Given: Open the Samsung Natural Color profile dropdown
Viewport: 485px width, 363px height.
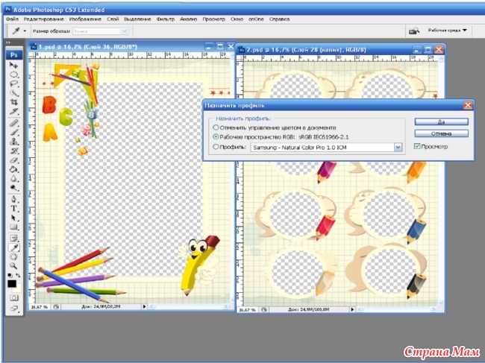Looking at the screenshot, I should (x=398, y=148).
